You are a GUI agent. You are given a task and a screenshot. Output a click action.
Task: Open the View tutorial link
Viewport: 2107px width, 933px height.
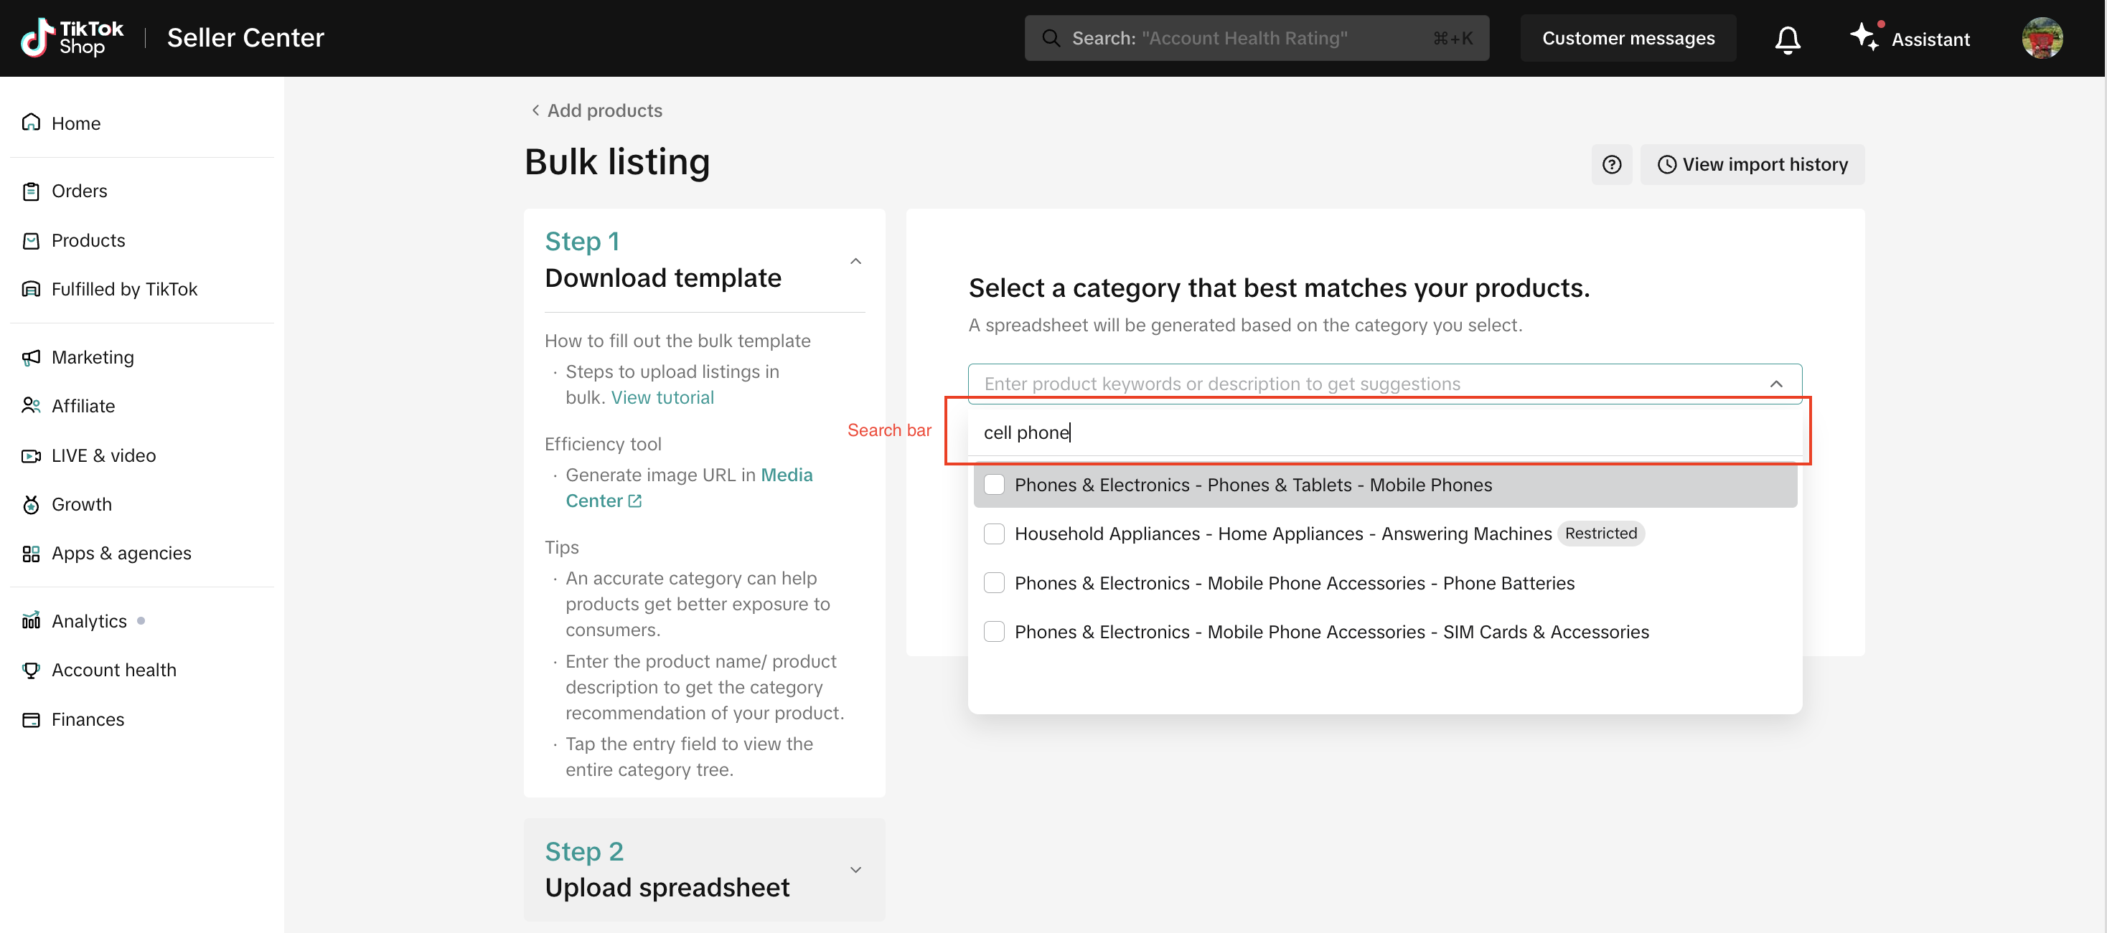click(x=662, y=397)
